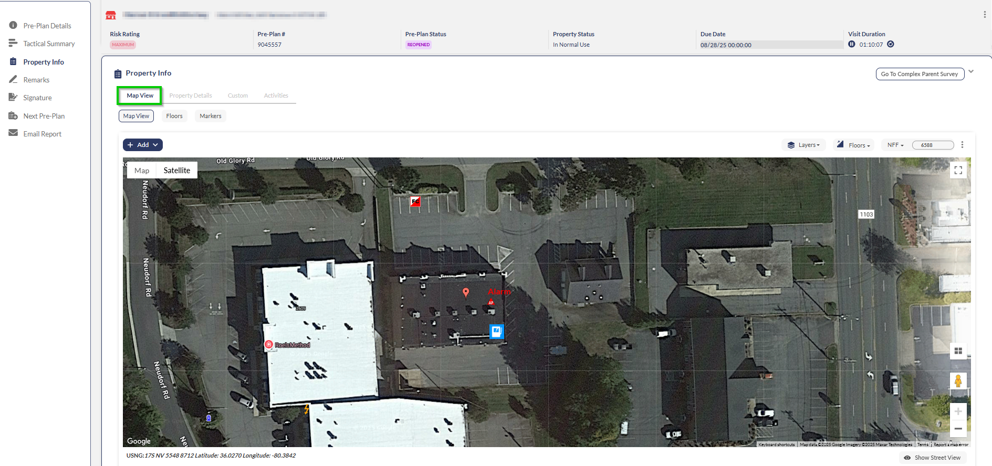Open the Layers dropdown

tap(803, 145)
